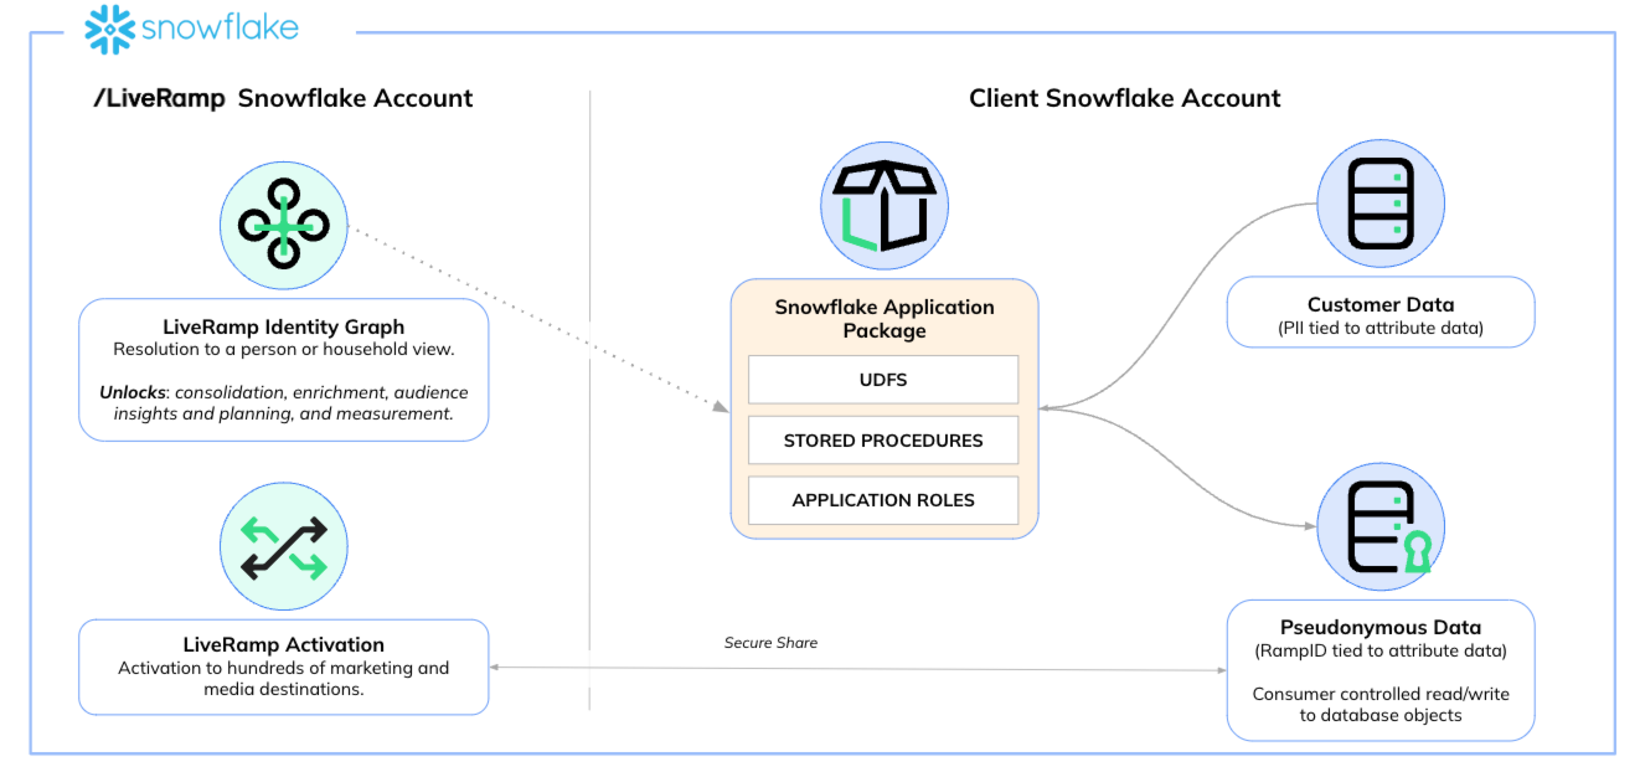Click the 'Secure Share' label
The height and width of the screenshot is (772, 1640).
770,643
